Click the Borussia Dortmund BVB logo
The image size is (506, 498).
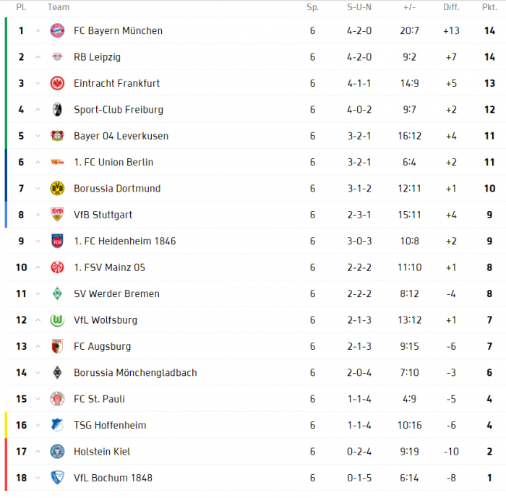pyautogui.click(x=57, y=189)
